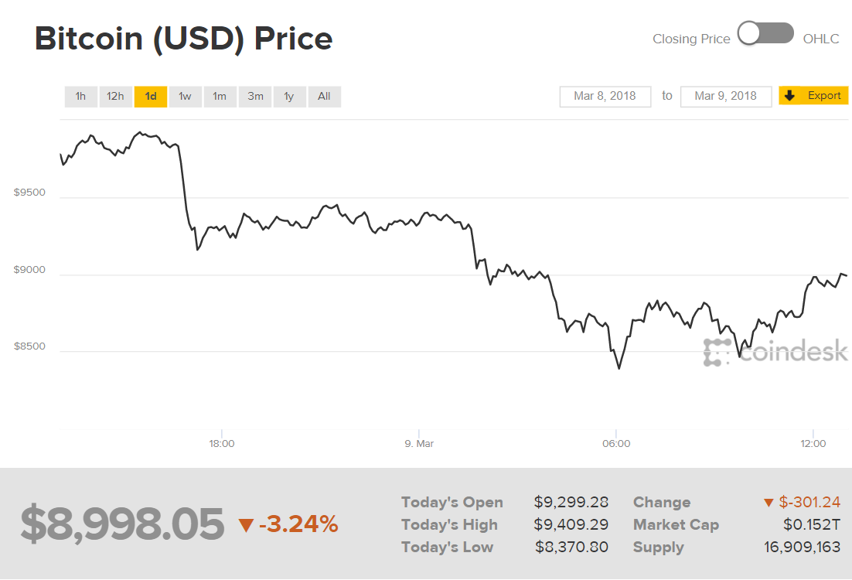Click the red down triangle beside -3.24%
This screenshot has width=852, height=580.
point(245,524)
